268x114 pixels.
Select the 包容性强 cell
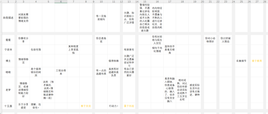point(36,49)
